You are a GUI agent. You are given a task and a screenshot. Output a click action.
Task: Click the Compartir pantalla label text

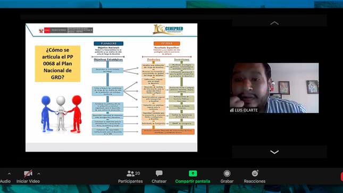[193, 181]
